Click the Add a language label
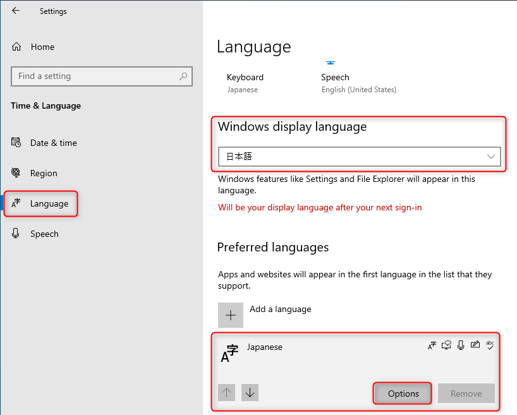This screenshot has width=517, height=415. (x=280, y=309)
